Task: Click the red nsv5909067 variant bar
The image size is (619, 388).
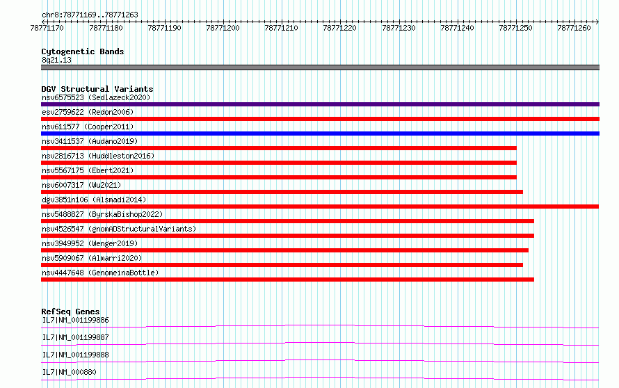Action: (282, 265)
